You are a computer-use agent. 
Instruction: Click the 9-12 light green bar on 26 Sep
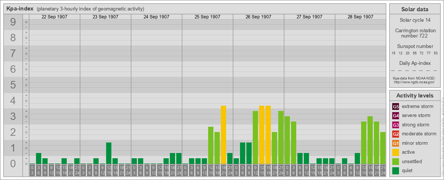(255, 138)
